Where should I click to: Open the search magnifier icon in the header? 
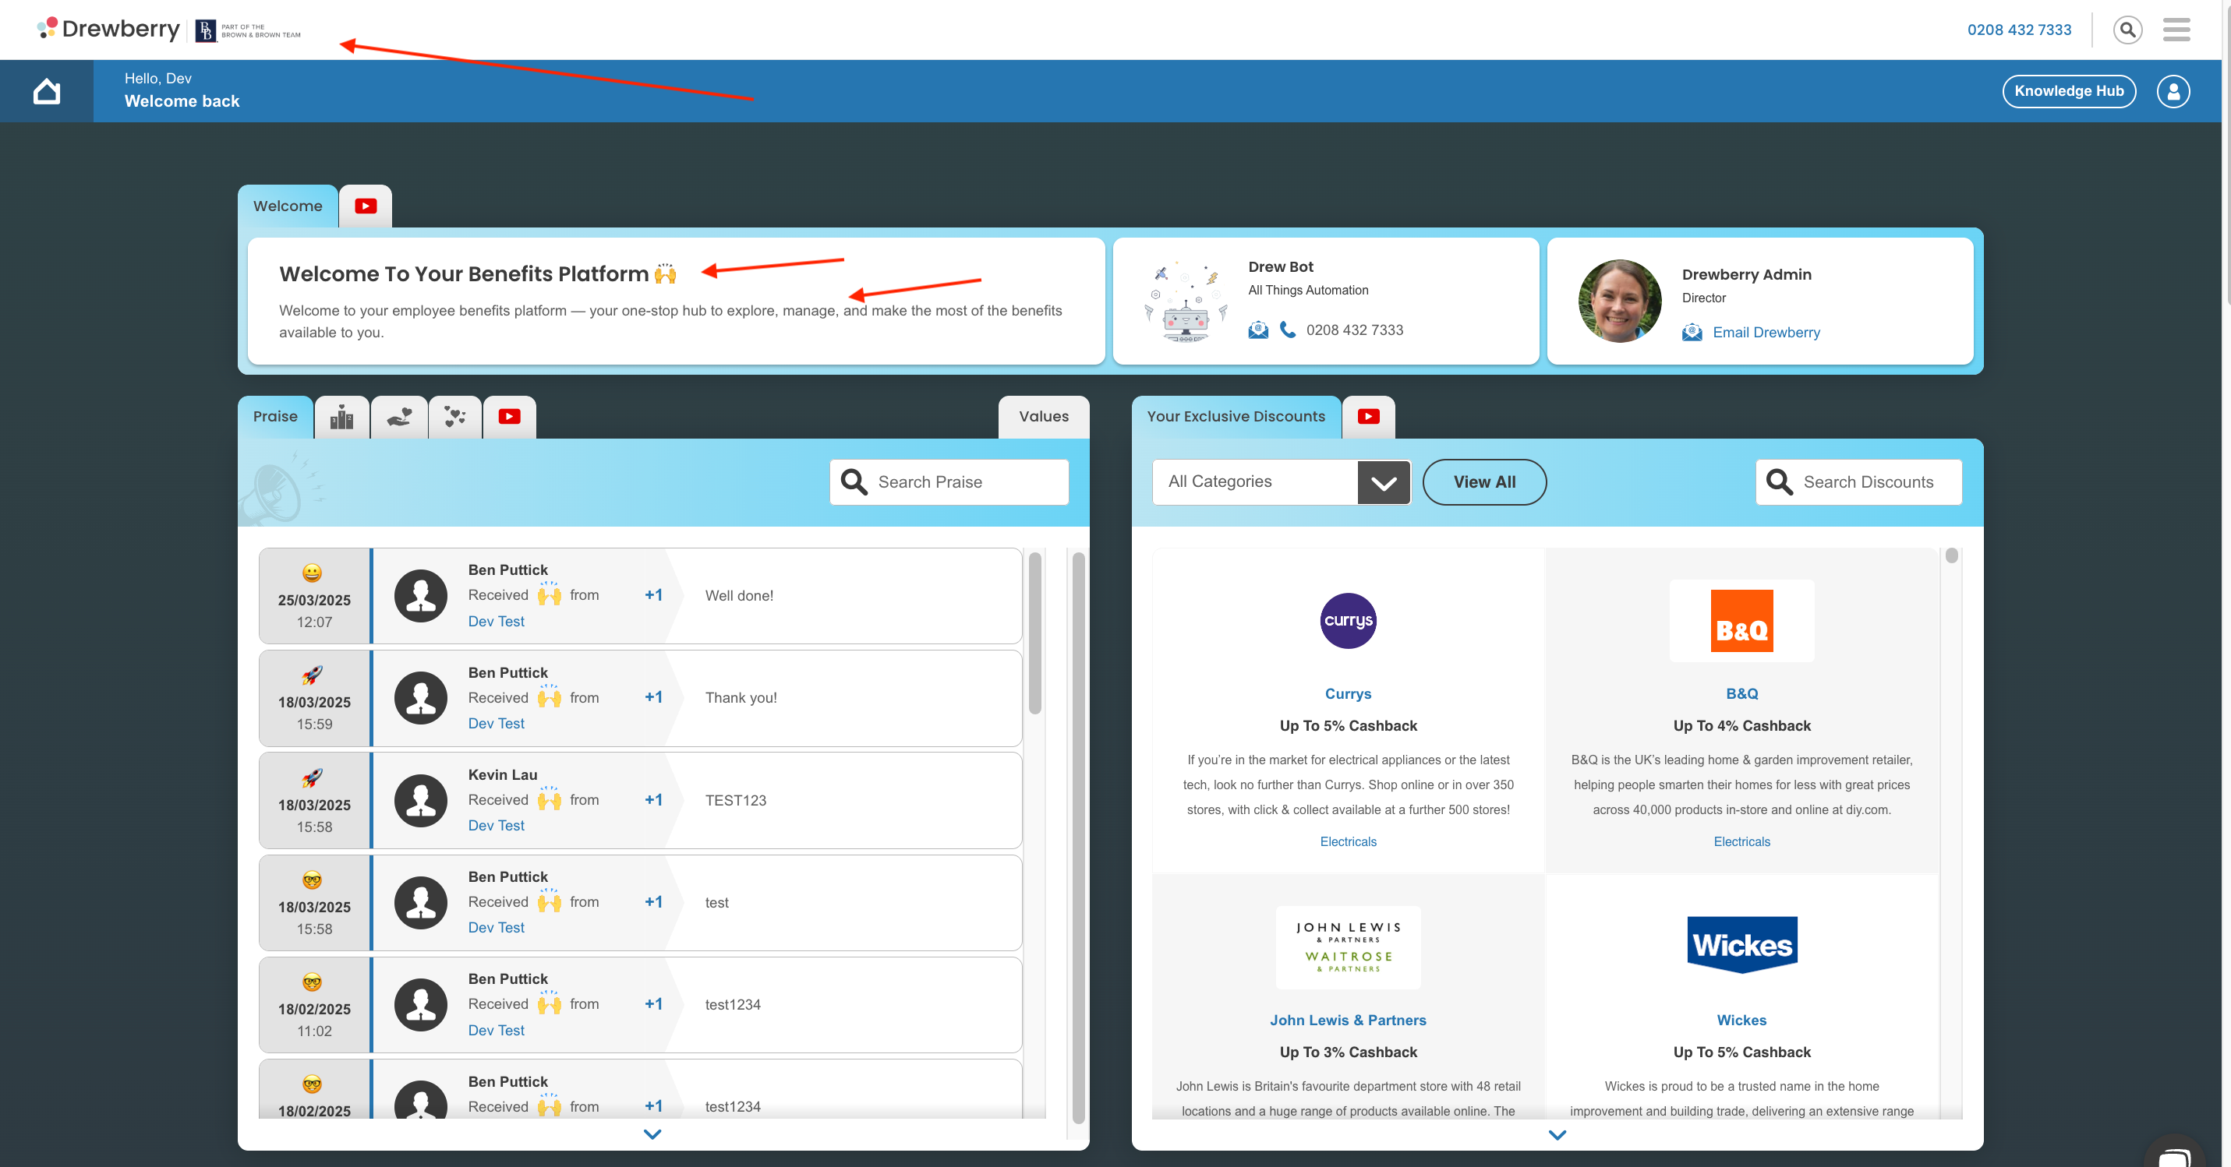point(2127,30)
